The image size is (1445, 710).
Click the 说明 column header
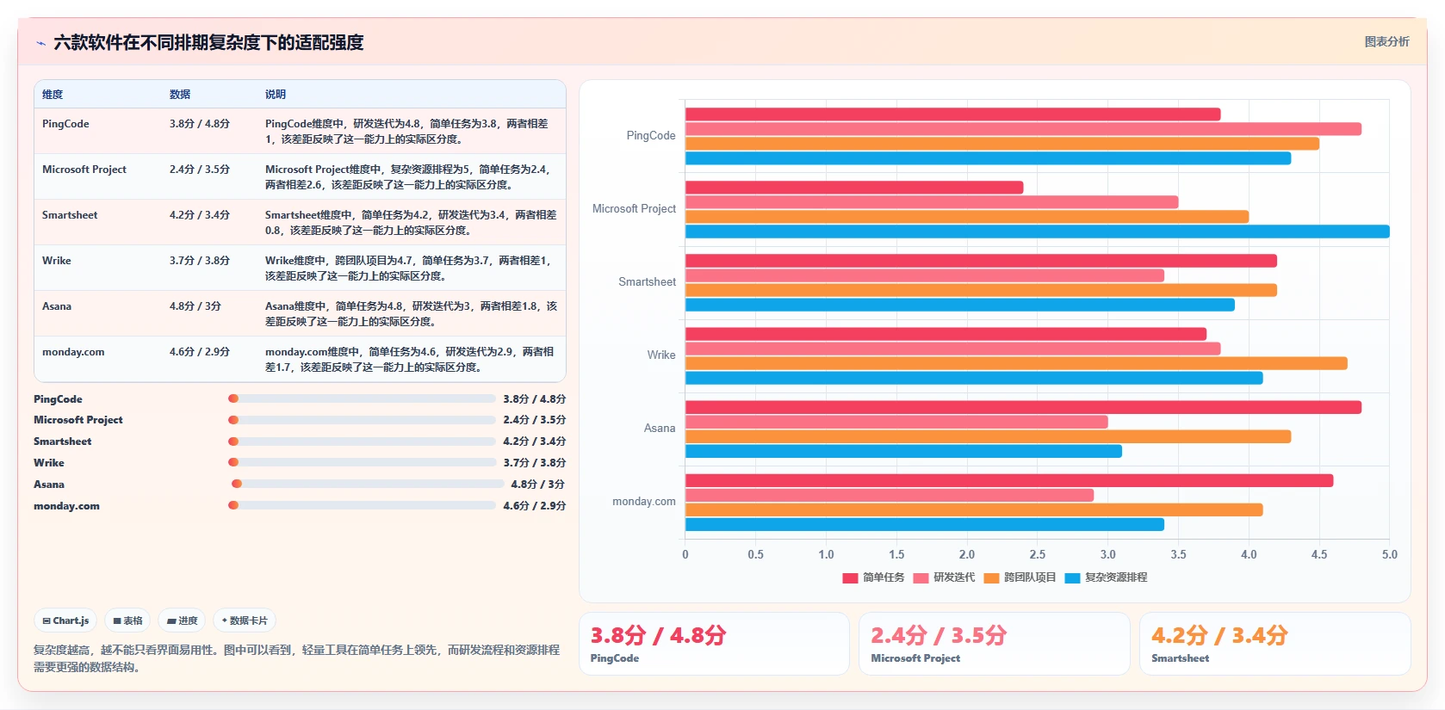pos(276,95)
